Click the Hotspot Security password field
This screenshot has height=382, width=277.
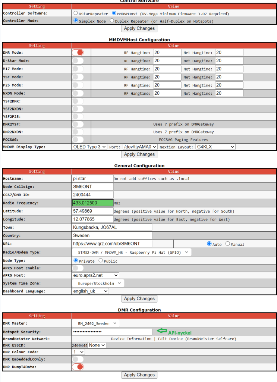point(112,332)
